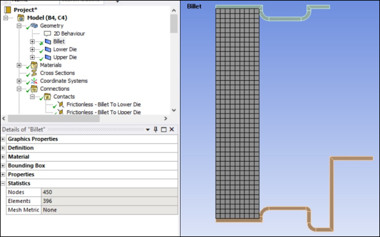Click the Model (B4, C4) icon
380x237 pixels.
click(21, 18)
